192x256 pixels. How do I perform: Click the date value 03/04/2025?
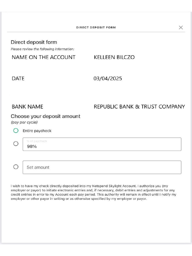pos(108,78)
